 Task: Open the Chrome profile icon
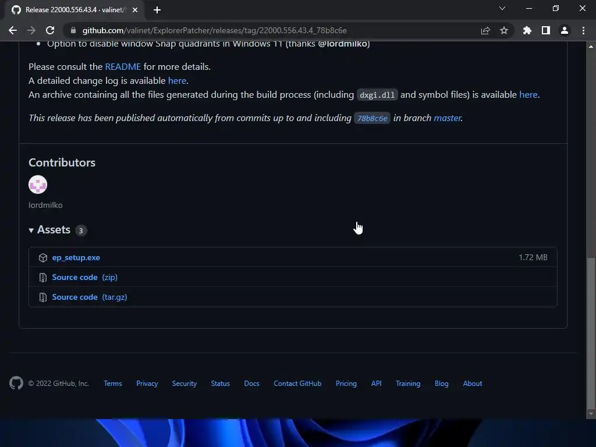click(x=565, y=30)
